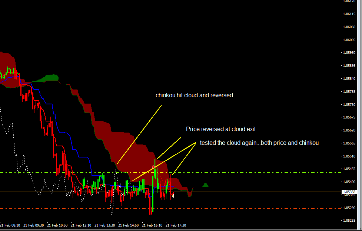
Task: Click the 1.06115 price axis label
Action: [349, 14]
